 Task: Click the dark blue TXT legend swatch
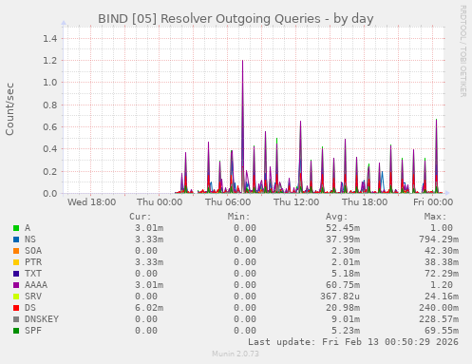pyautogui.click(x=16, y=274)
